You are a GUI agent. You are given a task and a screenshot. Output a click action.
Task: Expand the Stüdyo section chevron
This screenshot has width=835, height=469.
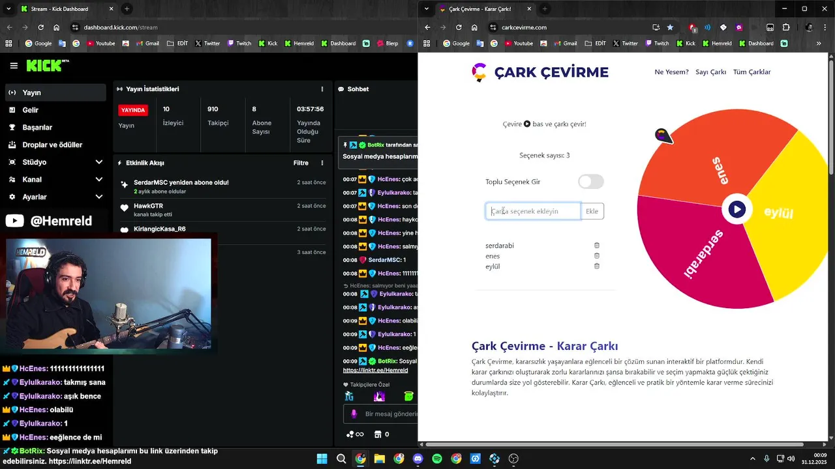(99, 162)
